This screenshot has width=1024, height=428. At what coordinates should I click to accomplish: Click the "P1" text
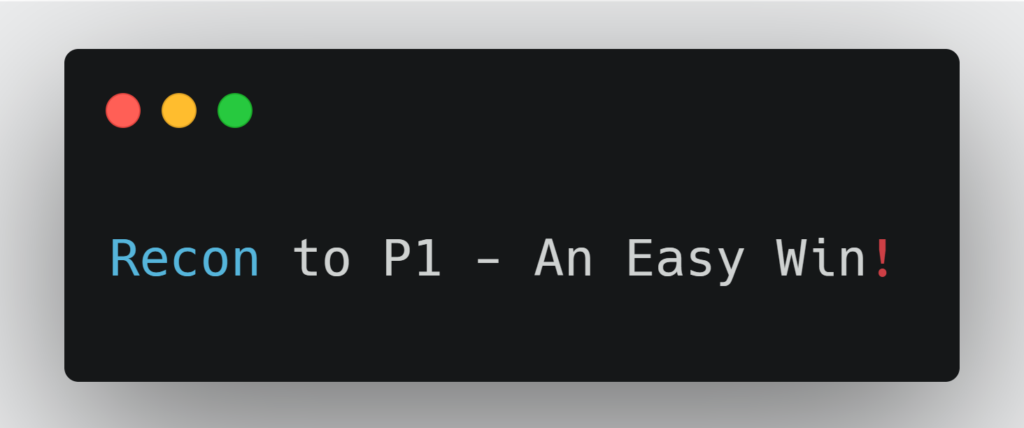[x=411, y=259]
